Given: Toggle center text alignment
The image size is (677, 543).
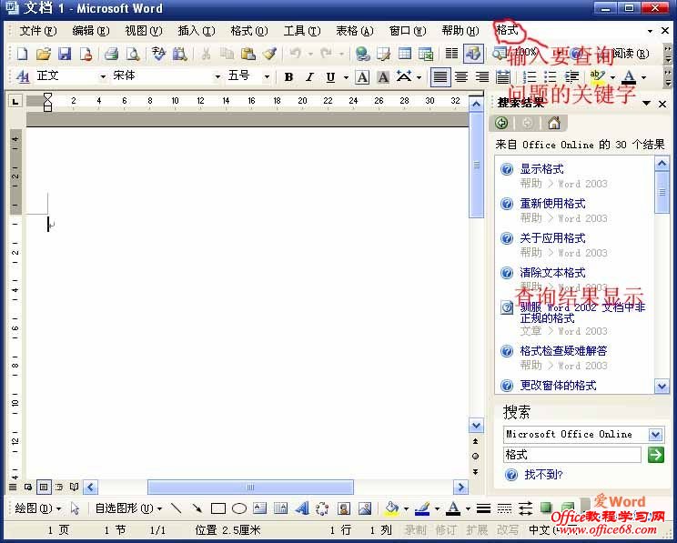Looking at the screenshot, I should (x=461, y=77).
